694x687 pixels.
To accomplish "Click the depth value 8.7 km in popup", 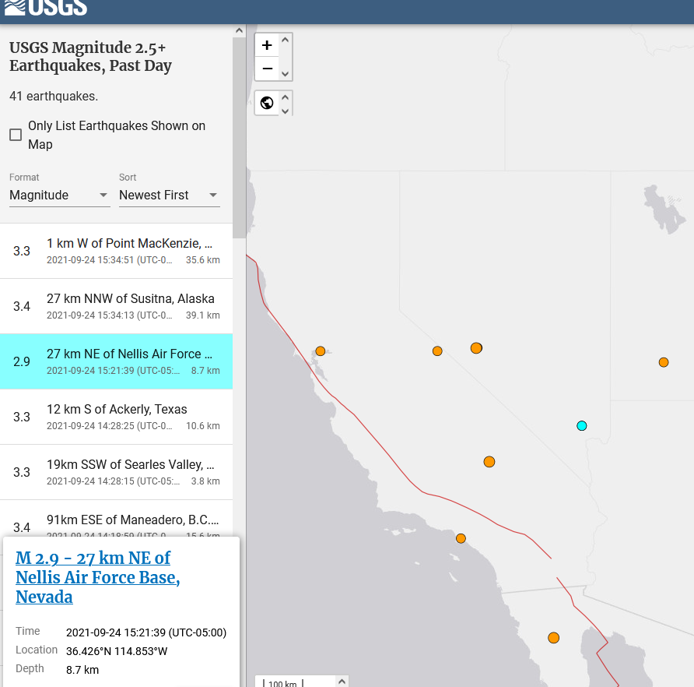I will [x=82, y=670].
